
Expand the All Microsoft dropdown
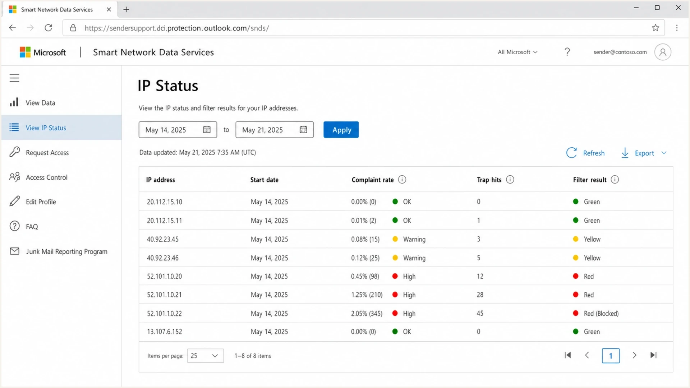[x=517, y=52]
